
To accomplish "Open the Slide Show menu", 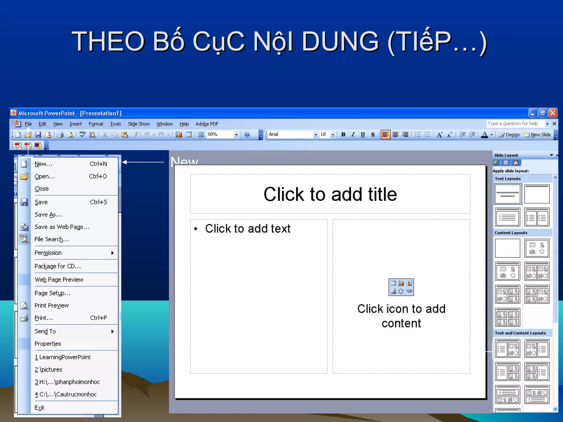I will point(139,124).
